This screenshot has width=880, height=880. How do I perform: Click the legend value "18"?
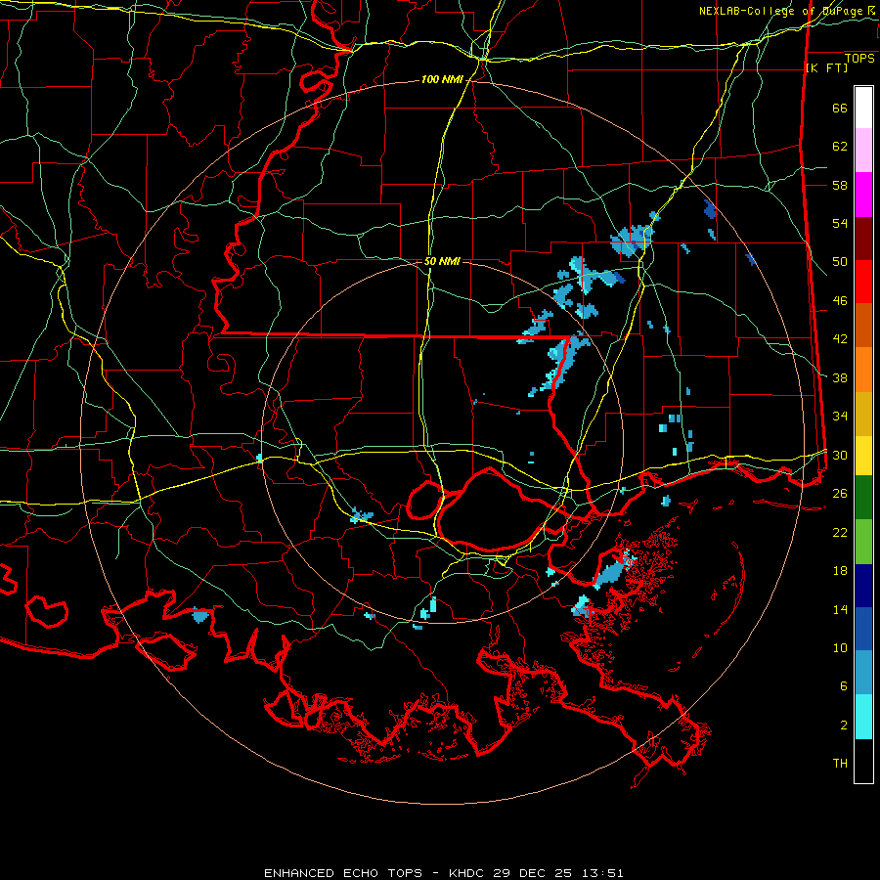(x=840, y=571)
